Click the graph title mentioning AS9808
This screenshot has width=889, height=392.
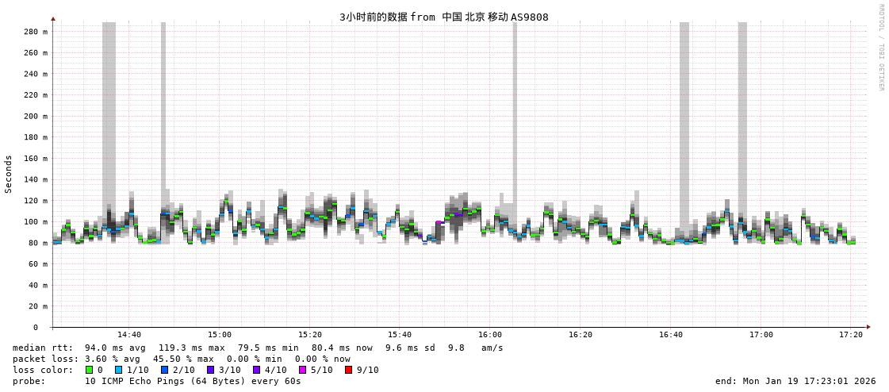tap(443, 17)
